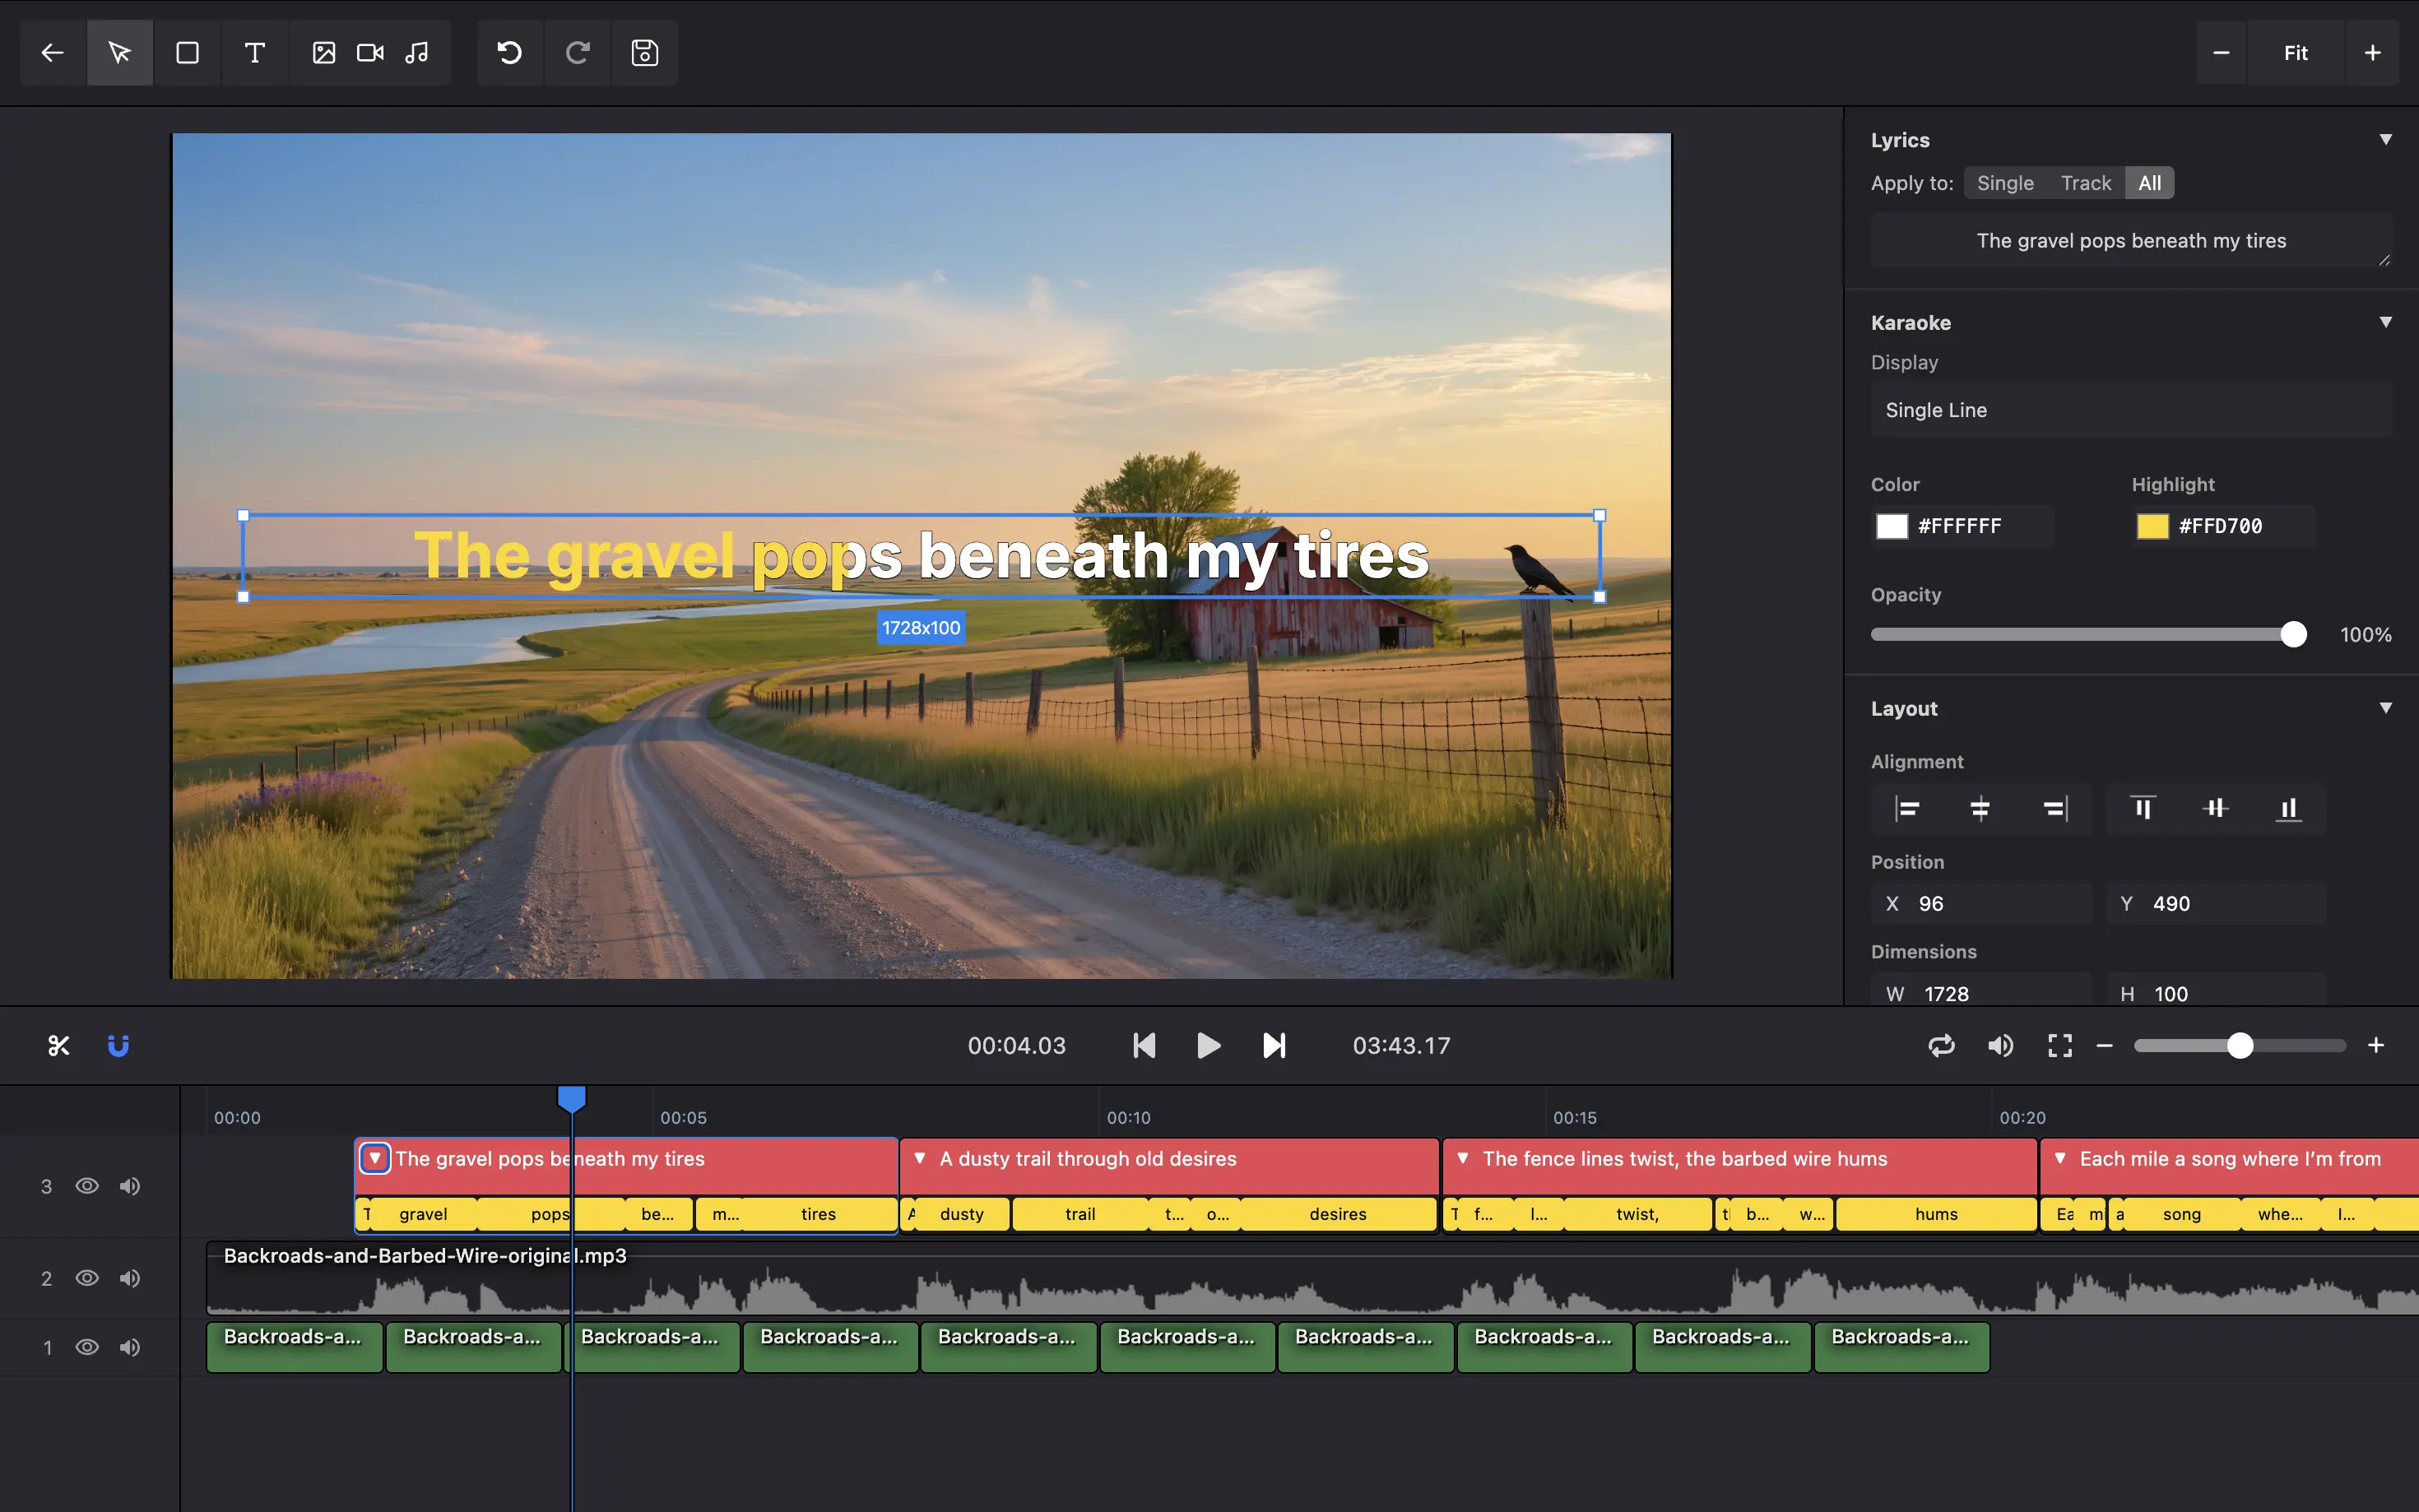Click the Save project icon
This screenshot has height=1512, width=2419.
[644, 53]
